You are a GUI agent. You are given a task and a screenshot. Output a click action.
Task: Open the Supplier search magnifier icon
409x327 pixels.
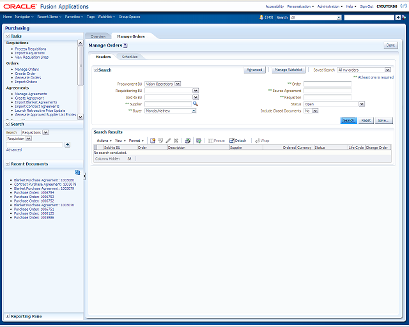pos(196,104)
